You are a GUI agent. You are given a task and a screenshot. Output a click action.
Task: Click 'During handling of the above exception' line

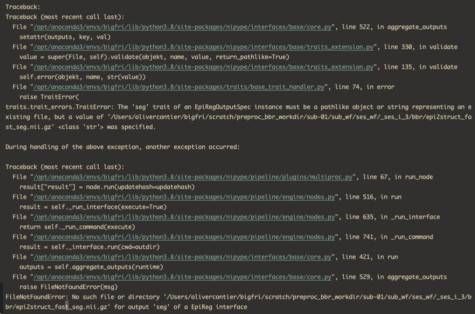[123, 147]
